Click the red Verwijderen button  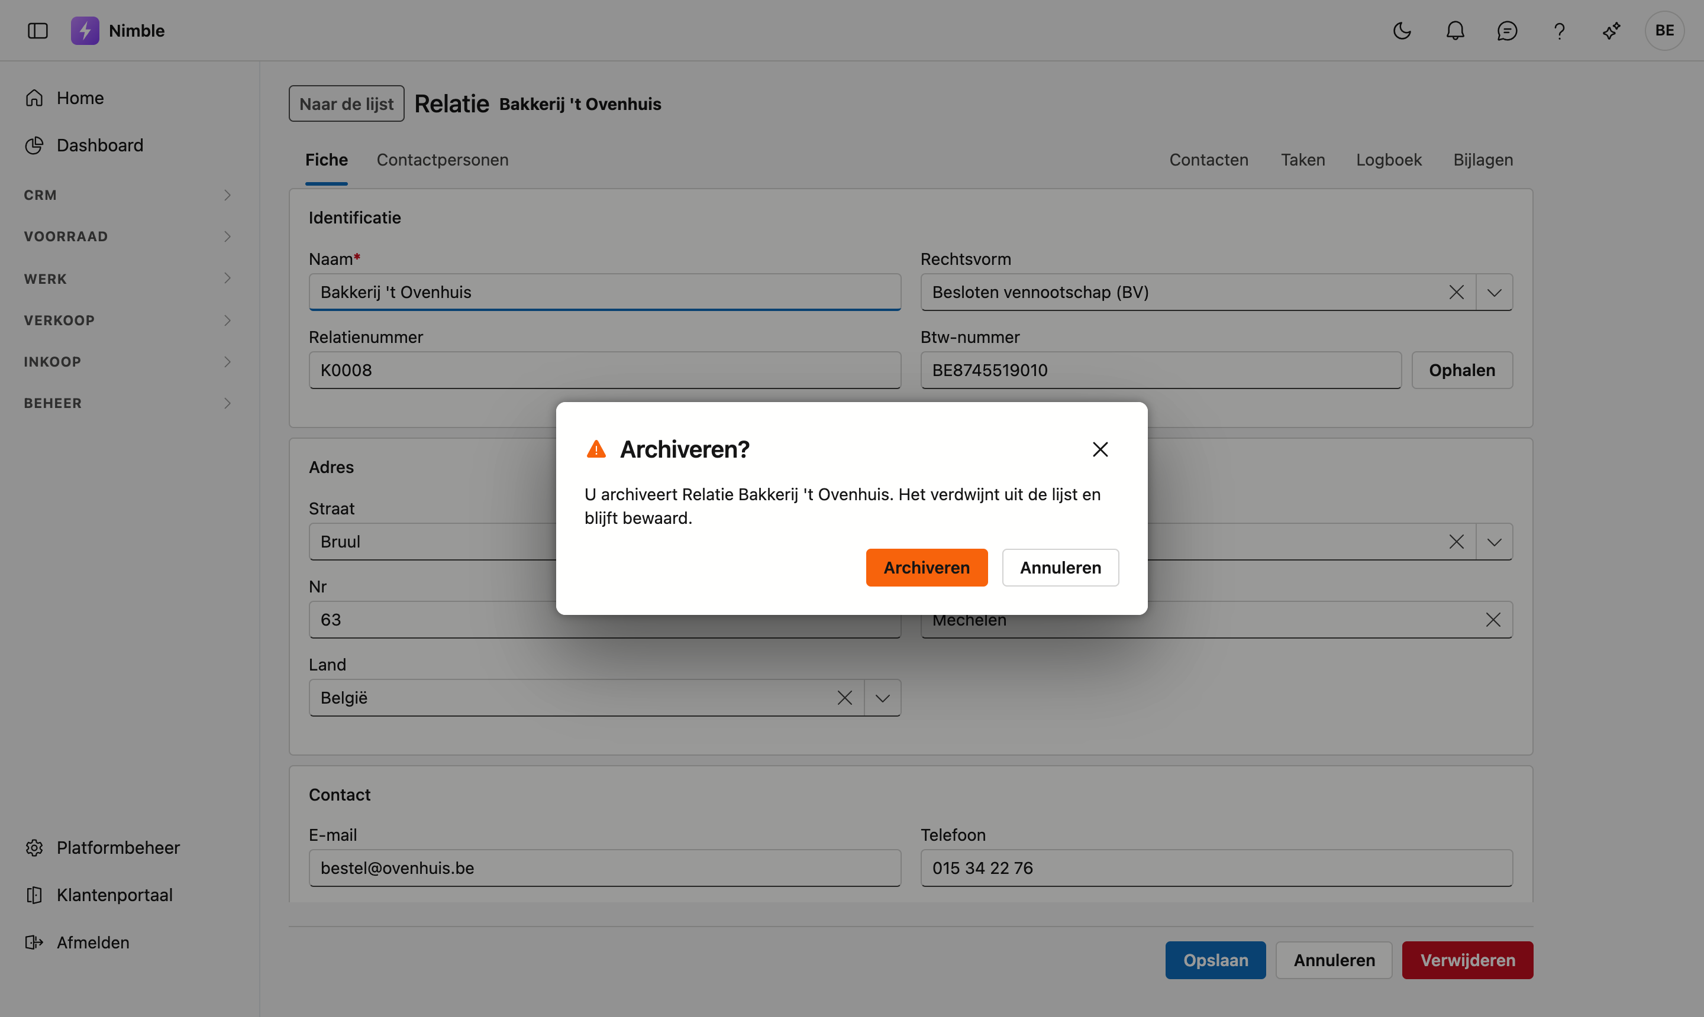click(x=1467, y=960)
